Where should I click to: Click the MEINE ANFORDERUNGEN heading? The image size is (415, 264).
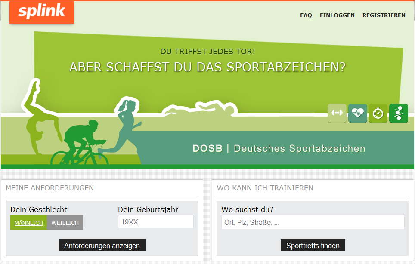50,188
